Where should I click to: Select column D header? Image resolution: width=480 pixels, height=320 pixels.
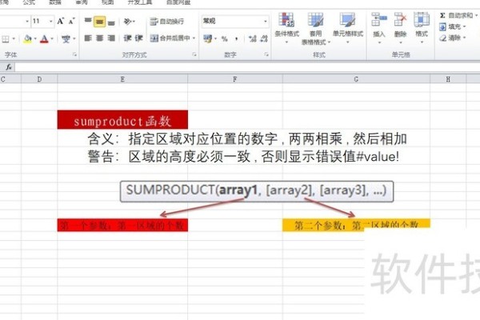39,79
